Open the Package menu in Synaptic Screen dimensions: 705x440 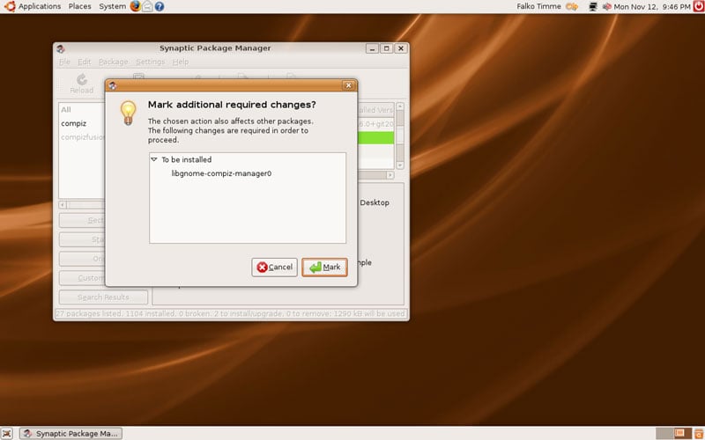click(114, 62)
